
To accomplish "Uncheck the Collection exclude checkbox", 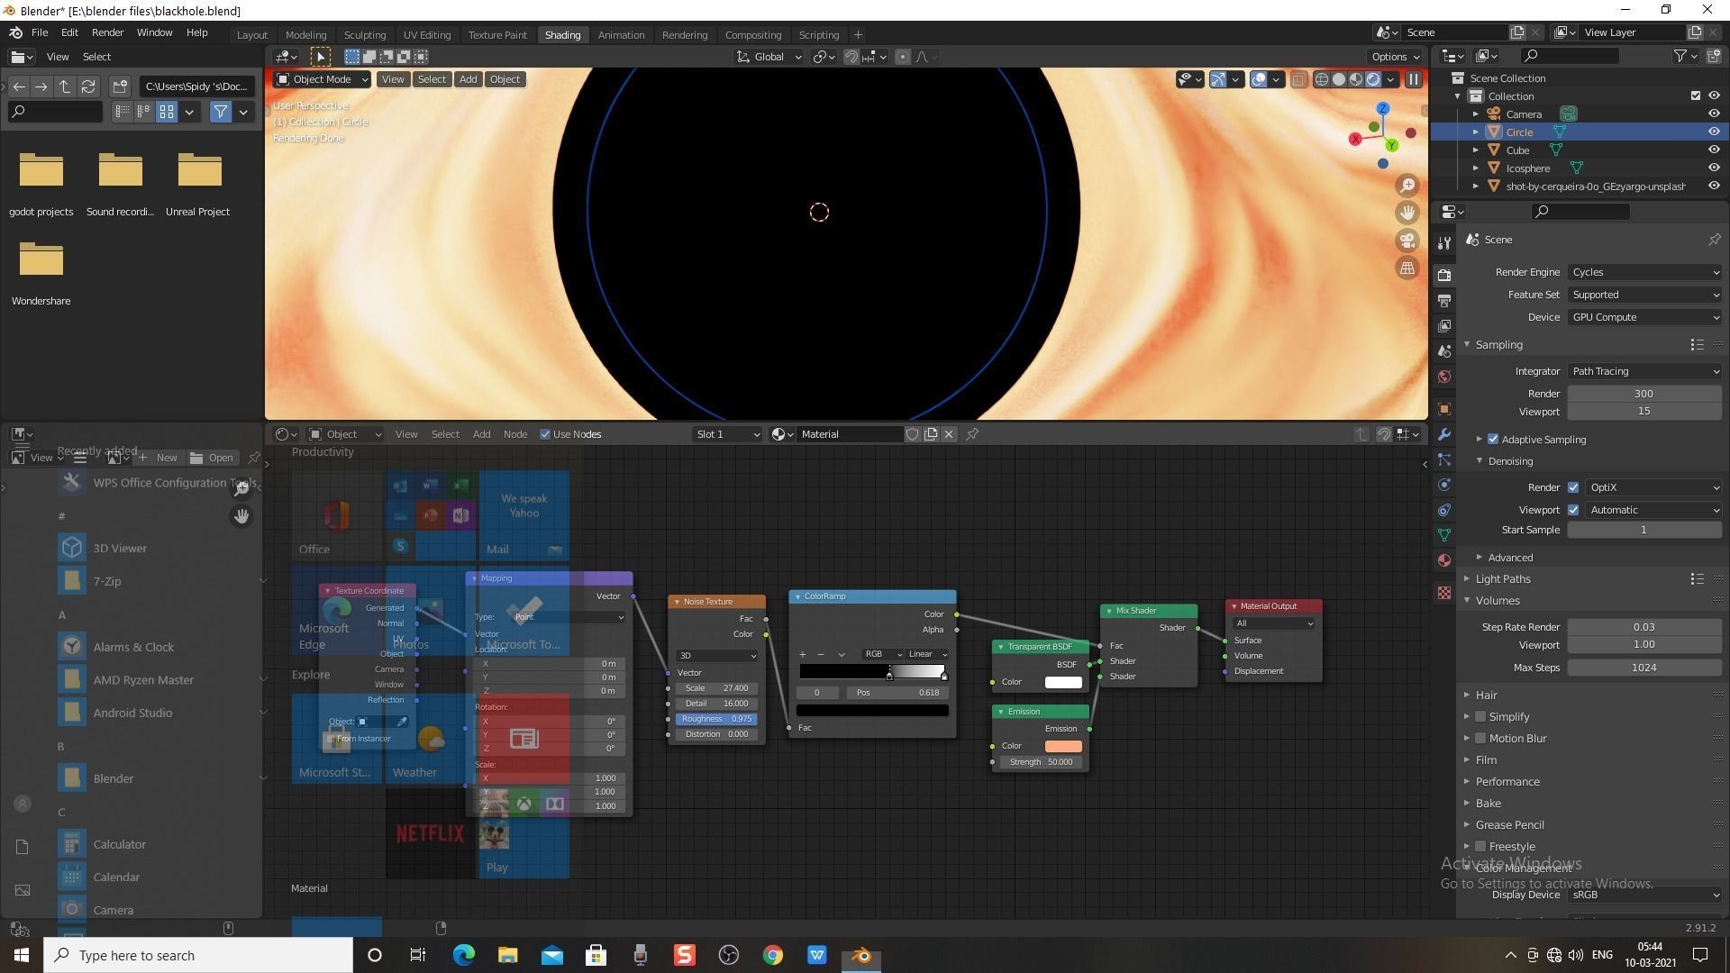I will pyautogui.click(x=1696, y=96).
